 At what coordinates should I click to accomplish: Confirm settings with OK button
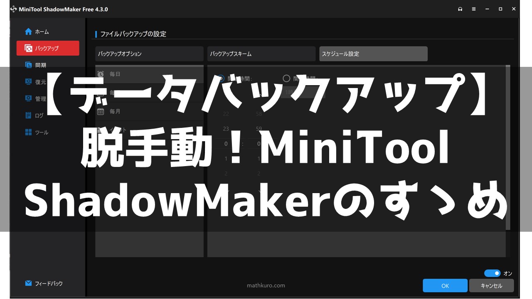(x=445, y=286)
